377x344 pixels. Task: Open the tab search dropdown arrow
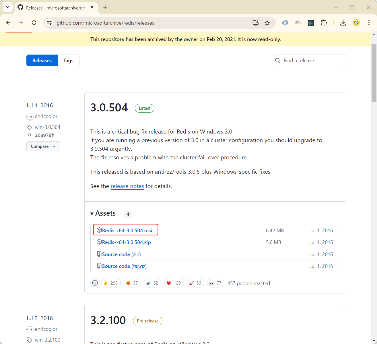click(7, 7)
